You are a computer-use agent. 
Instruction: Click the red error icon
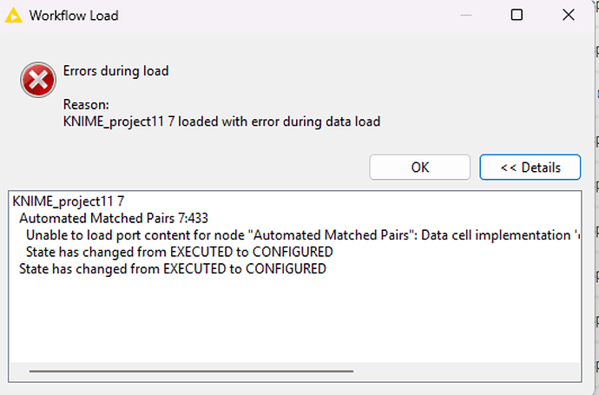[x=37, y=82]
